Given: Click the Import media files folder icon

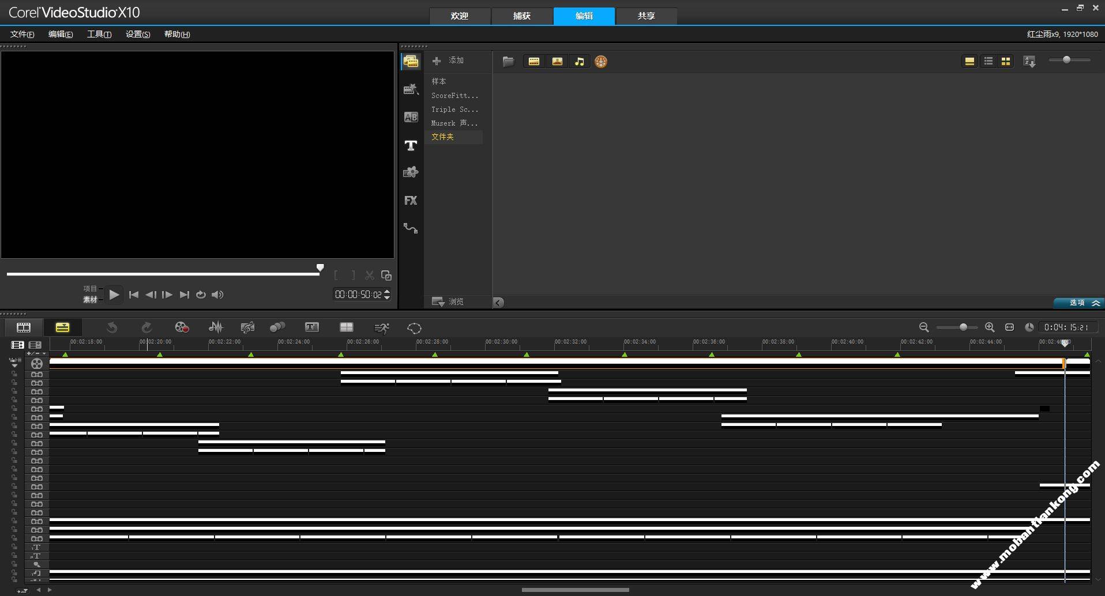Looking at the screenshot, I should pyautogui.click(x=508, y=61).
